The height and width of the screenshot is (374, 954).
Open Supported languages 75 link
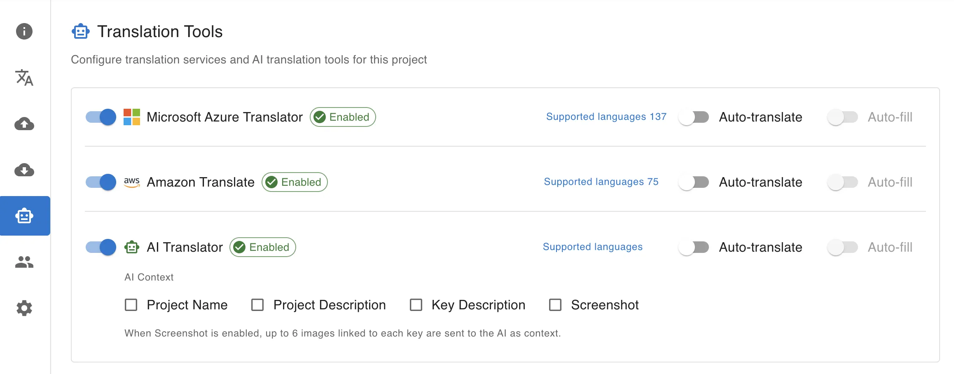(601, 182)
